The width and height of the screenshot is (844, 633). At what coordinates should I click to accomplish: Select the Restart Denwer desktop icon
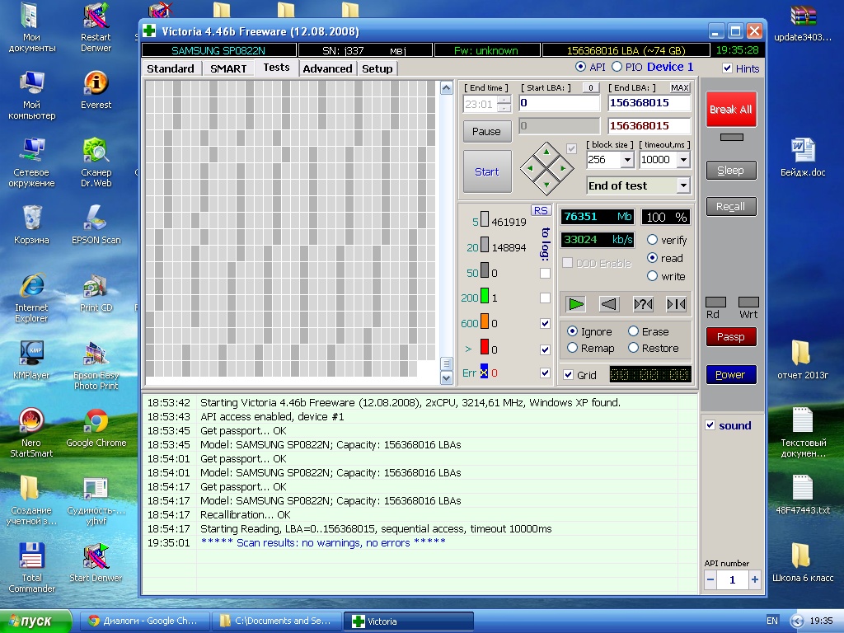point(96,27)
